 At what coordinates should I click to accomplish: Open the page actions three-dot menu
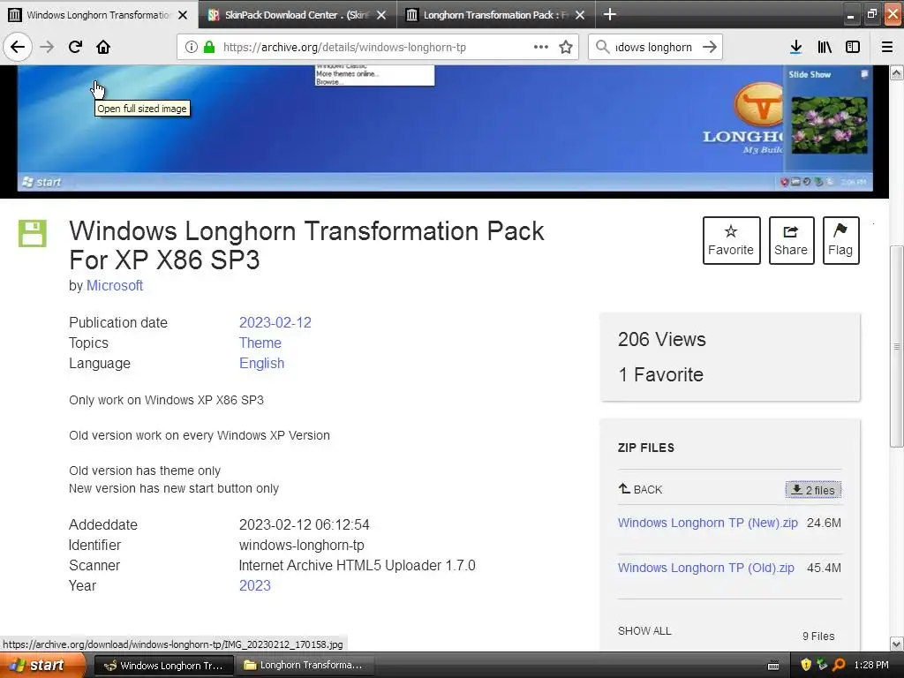541,47
